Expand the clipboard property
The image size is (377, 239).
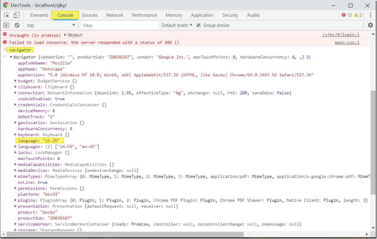tap(16, 87)
